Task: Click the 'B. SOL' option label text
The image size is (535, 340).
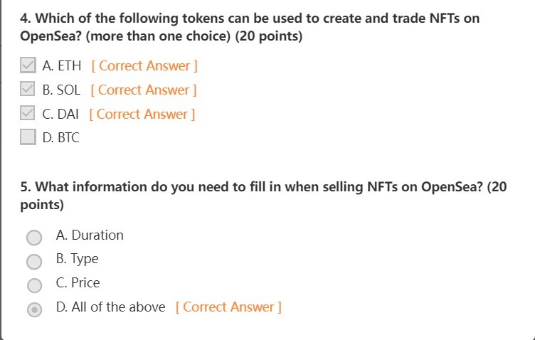Action: [x=61, y=90]
